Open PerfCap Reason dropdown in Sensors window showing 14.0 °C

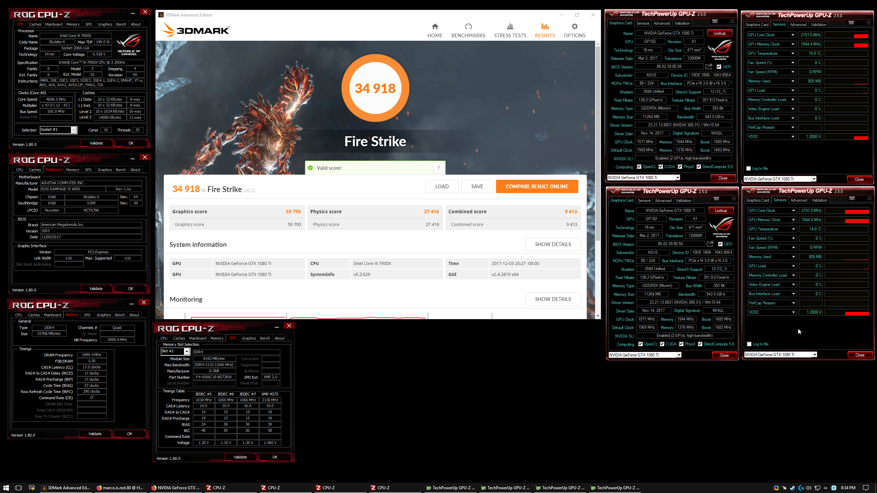[x=793, y=303]
